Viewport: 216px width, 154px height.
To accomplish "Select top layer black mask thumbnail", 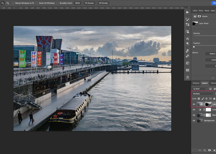I will (208, 104).
